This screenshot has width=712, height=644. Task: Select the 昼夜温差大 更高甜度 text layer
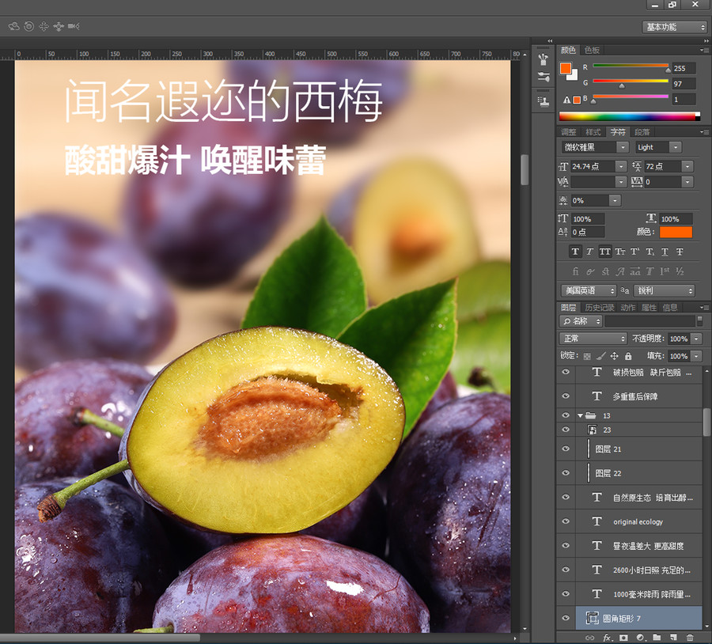coord(639,545)
